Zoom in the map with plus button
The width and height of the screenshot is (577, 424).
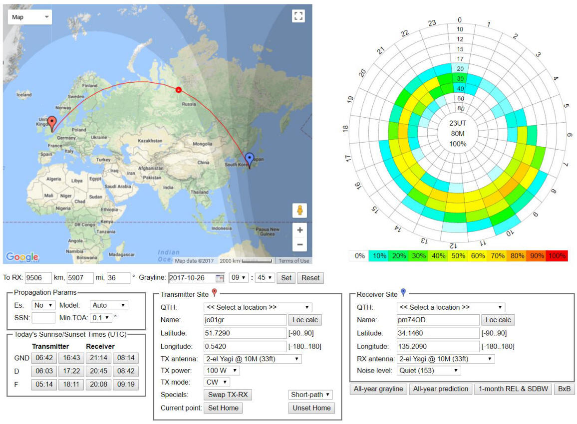coord(299,230)
